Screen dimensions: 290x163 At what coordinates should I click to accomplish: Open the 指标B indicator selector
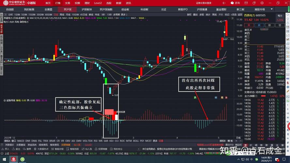click(x=222, y=141)
